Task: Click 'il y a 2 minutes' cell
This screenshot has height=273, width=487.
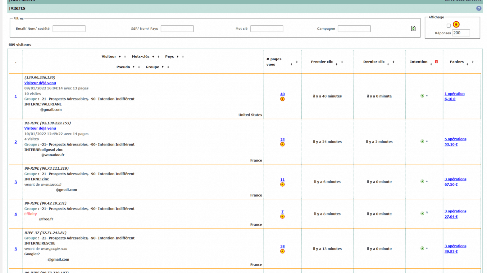Action: click(x=379, y=142)
